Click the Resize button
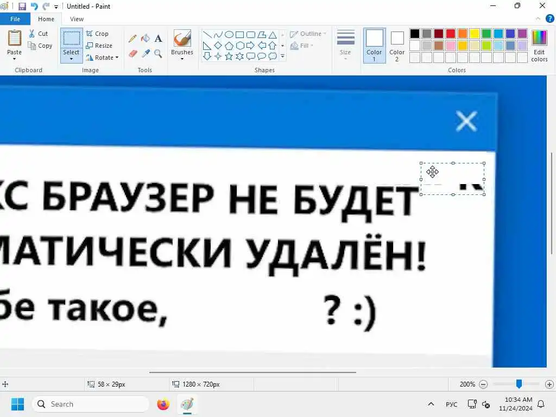This screenshot has width=556, height=417. [99, 46]
